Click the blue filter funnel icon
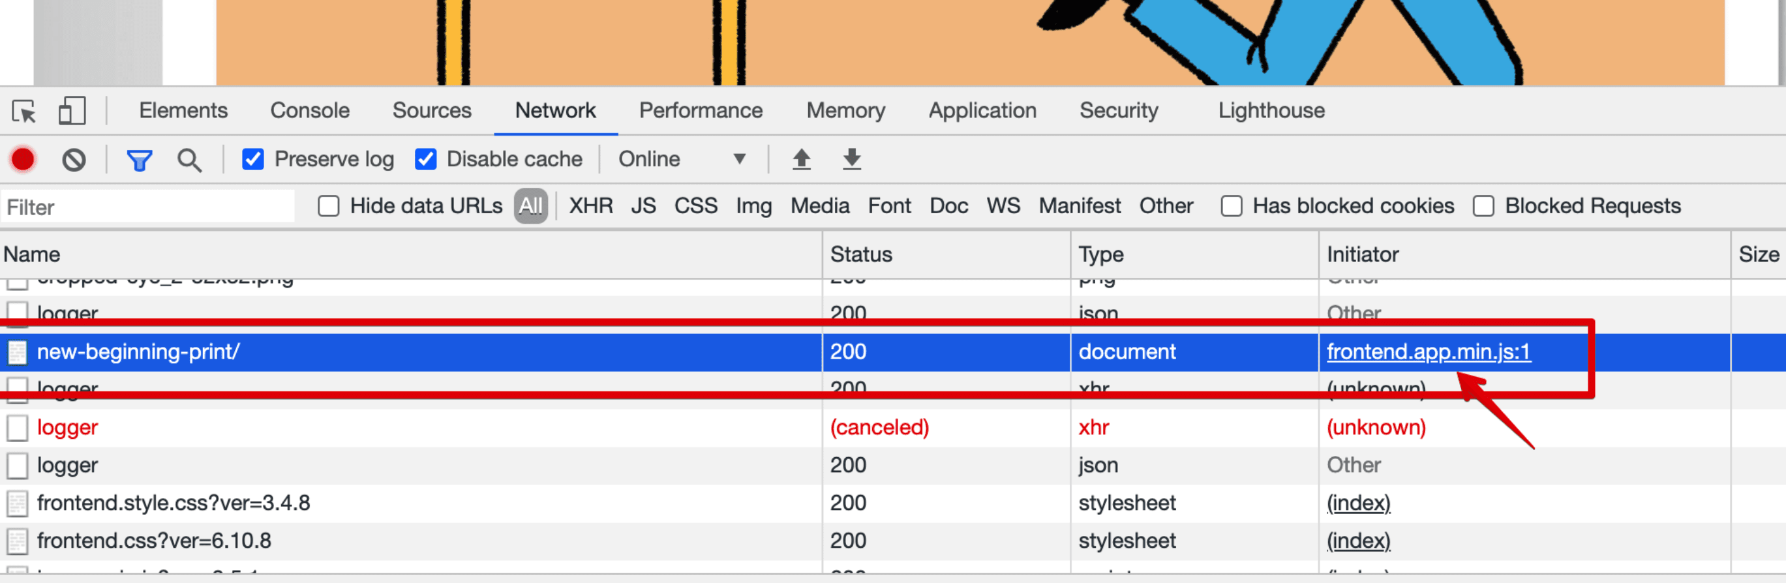Screen dimensions: 1786x583 click(140, 160)
